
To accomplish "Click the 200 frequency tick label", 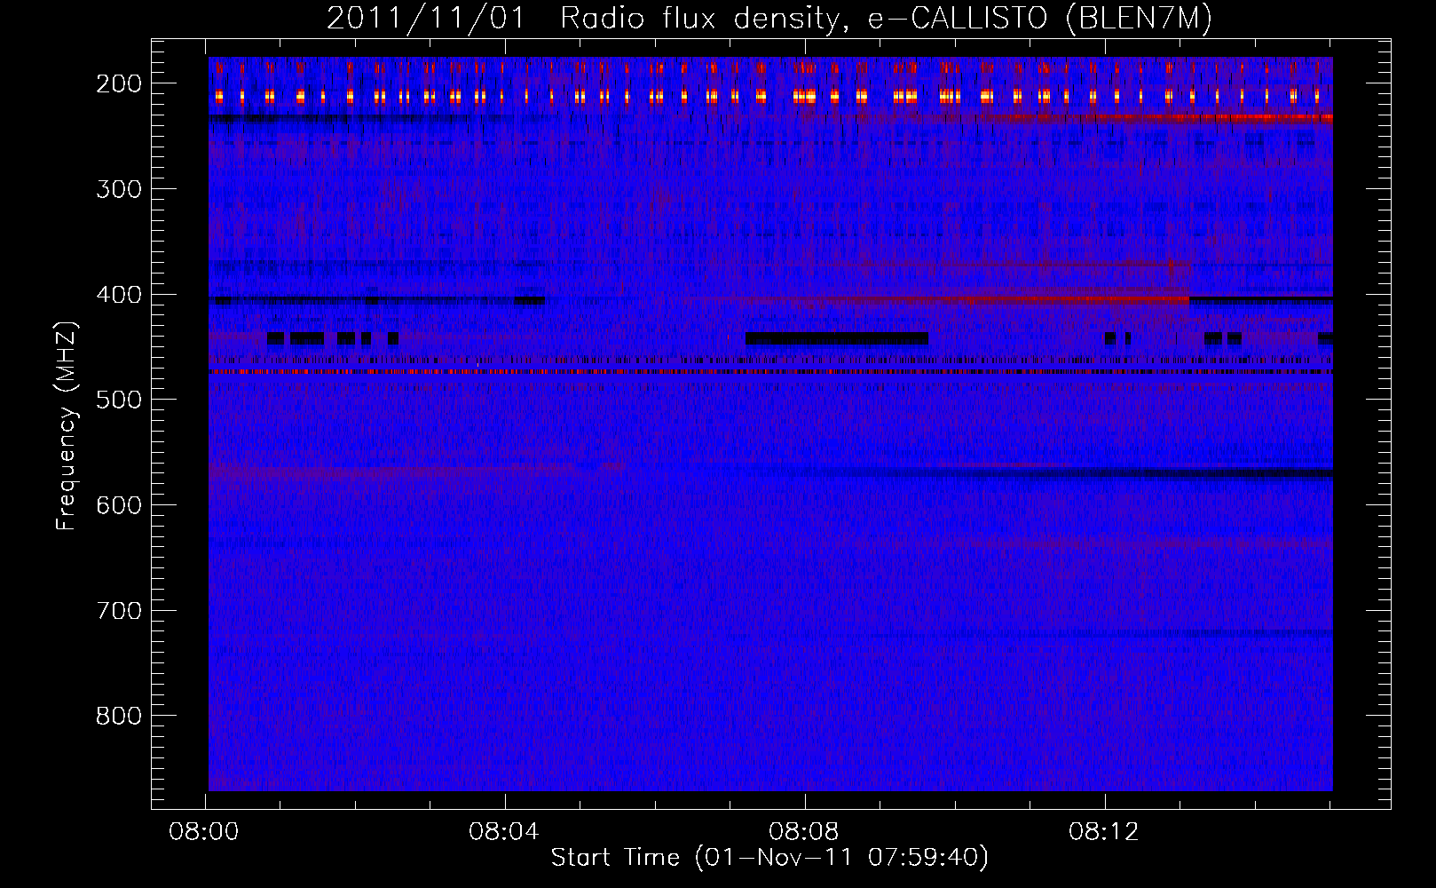I will 119,83.
